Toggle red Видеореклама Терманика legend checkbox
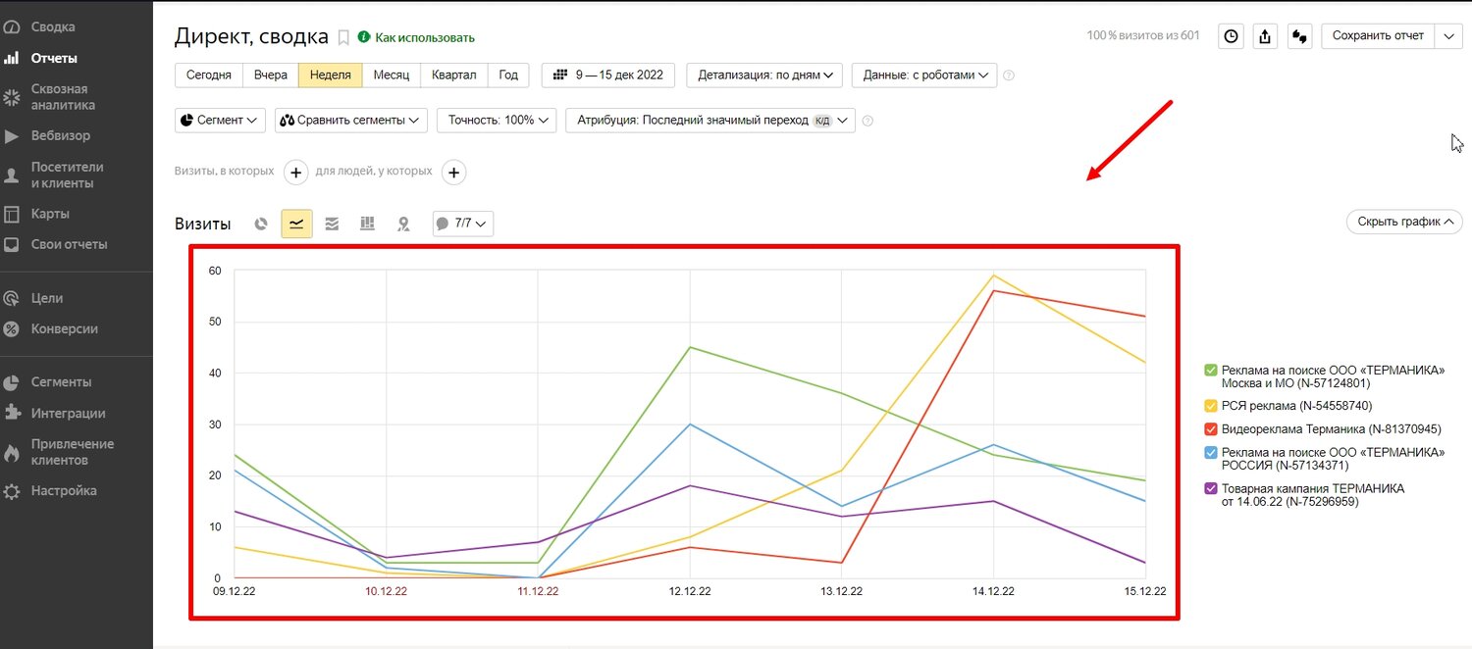 coord(1211,428)
